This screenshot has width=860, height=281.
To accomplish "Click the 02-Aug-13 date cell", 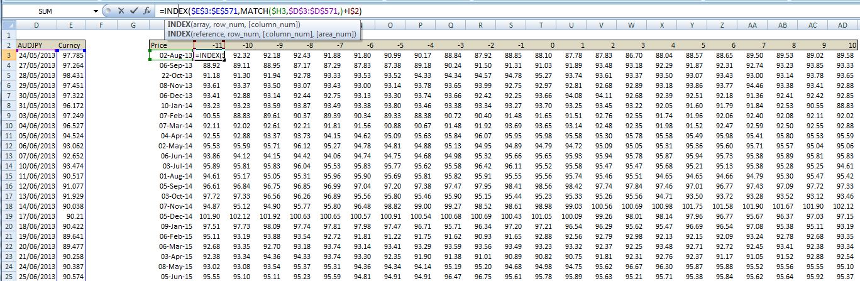I will [171, 55].
